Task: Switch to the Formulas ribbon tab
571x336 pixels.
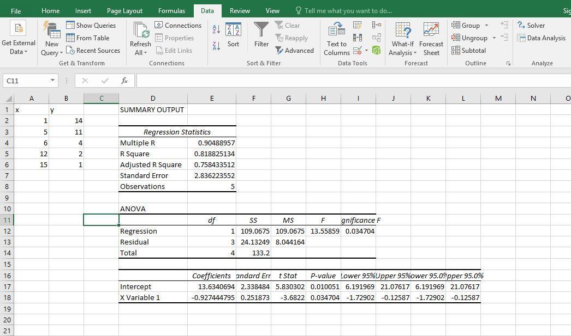Action: (x=171, y=10)
